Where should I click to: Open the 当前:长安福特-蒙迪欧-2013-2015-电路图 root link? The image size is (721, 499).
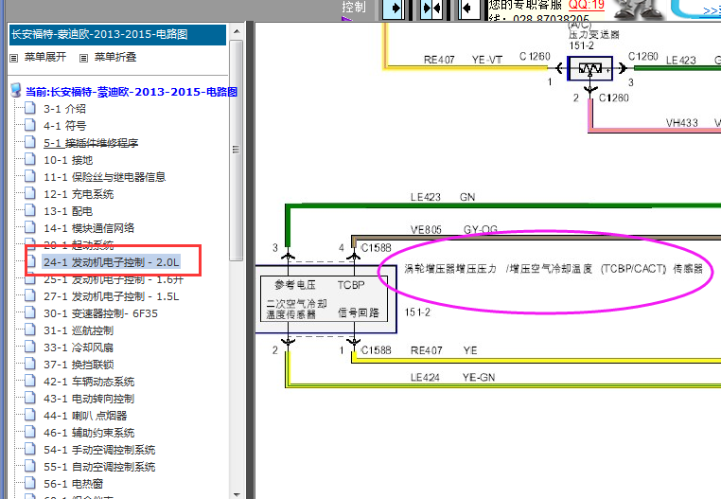(x=132, y=92)
